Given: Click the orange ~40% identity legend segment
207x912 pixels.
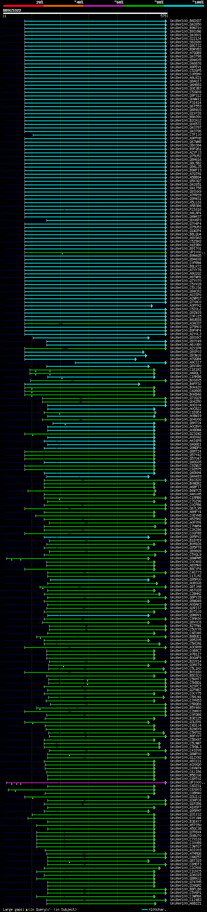Looking at the screenshot, I should click(63, 6).
